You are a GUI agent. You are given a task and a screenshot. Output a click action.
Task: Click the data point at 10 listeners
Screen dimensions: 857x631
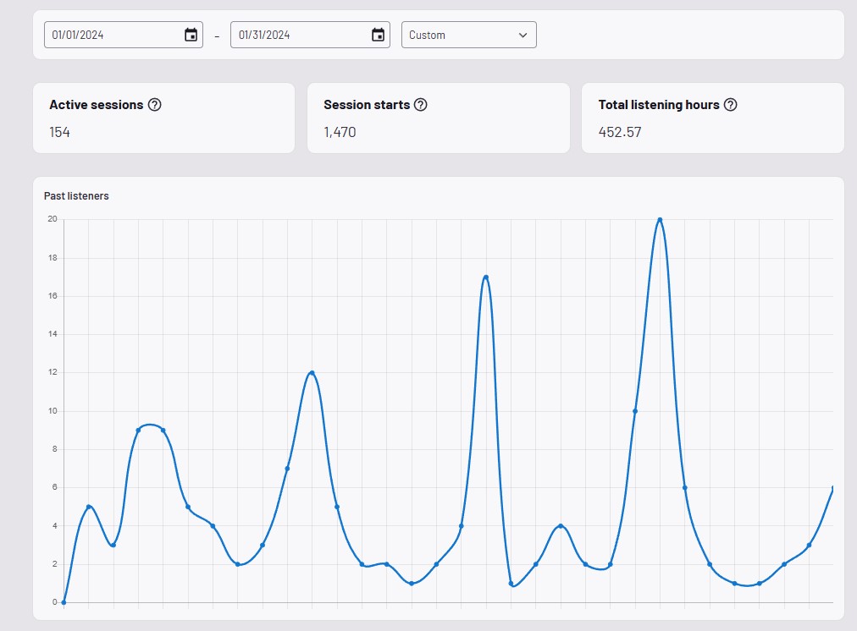coord(635,411)
